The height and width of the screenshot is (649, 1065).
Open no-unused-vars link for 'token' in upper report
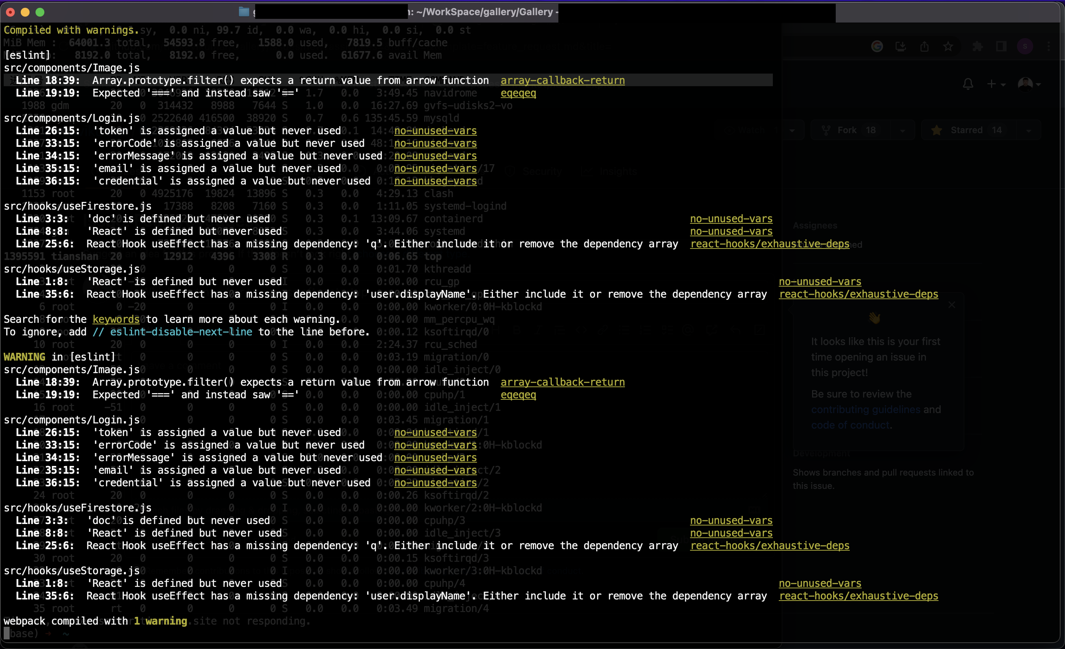[435, 131]
